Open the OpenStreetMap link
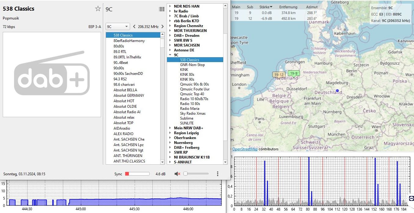 (245, 149)
